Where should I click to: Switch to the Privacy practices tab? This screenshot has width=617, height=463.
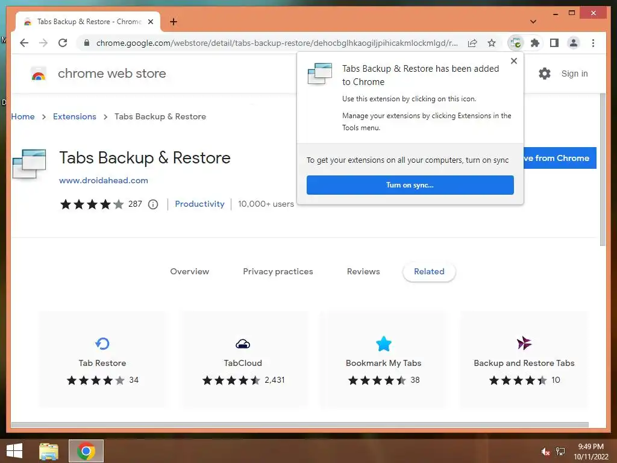[x=278, y=271]
